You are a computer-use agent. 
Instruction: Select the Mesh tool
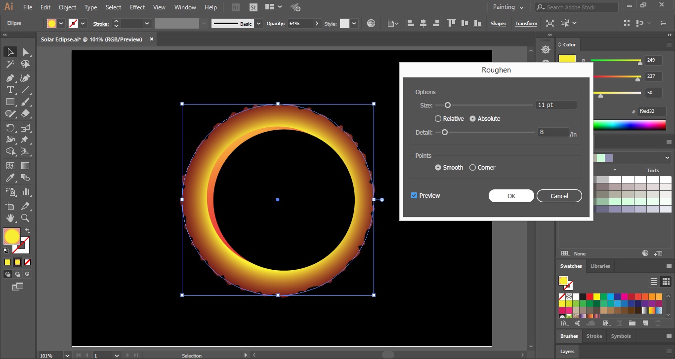pyautogui.click(x=10, y=165)
